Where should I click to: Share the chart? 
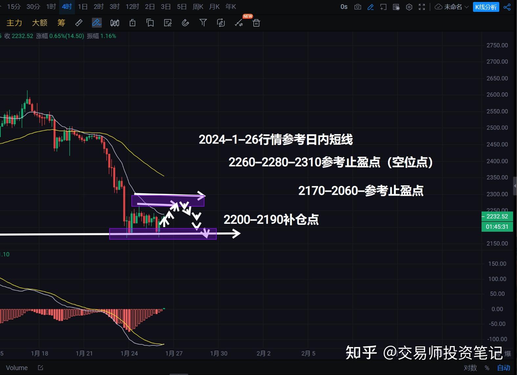tap(507, 7)
